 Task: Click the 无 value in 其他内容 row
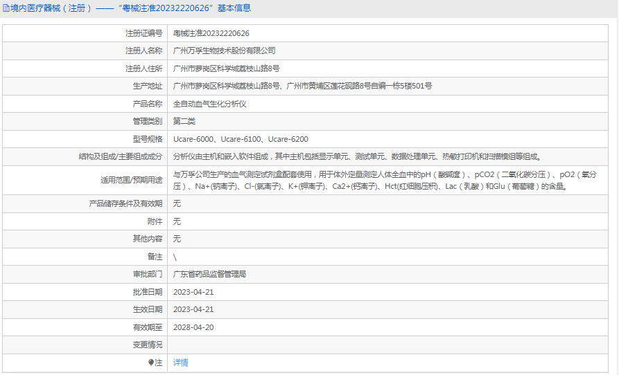pyautogui.click(x=177, y=239)
